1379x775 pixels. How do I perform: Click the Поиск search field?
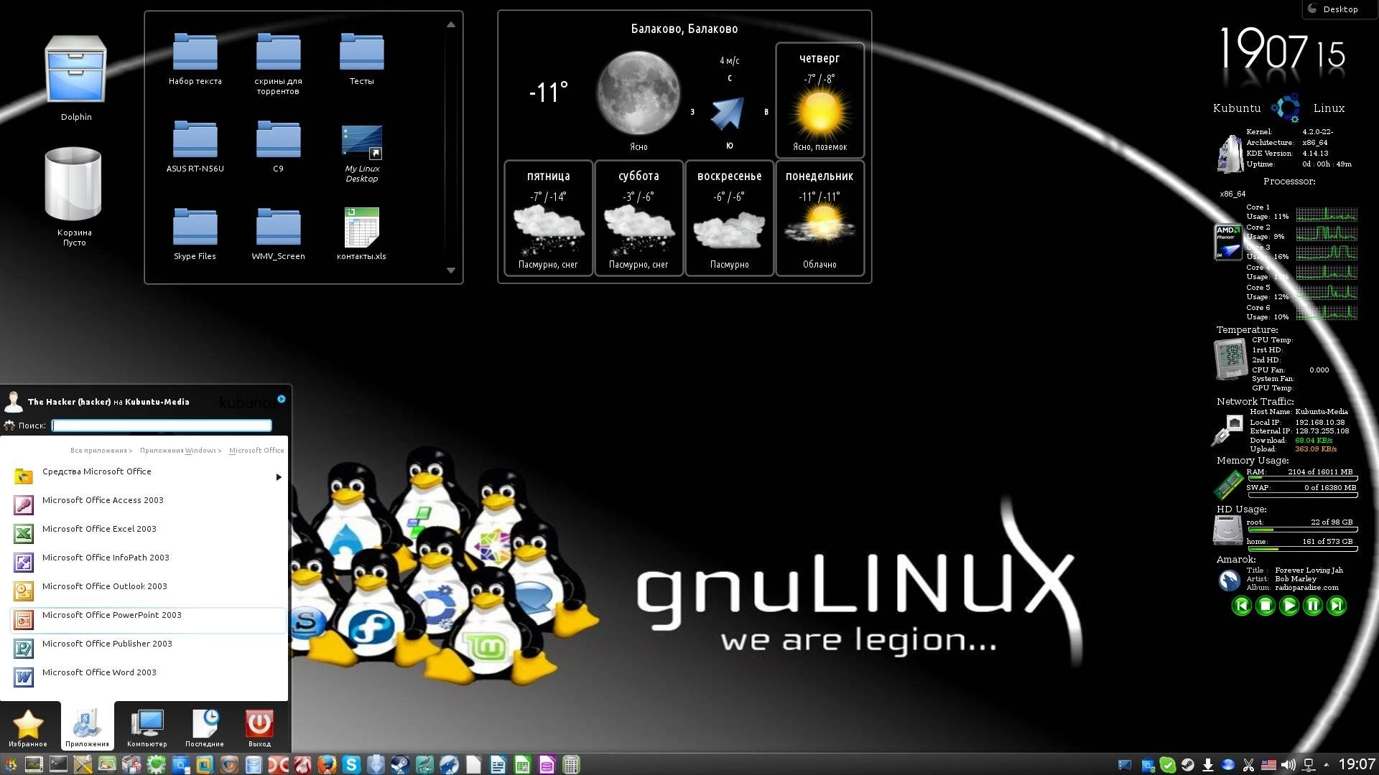162,426
